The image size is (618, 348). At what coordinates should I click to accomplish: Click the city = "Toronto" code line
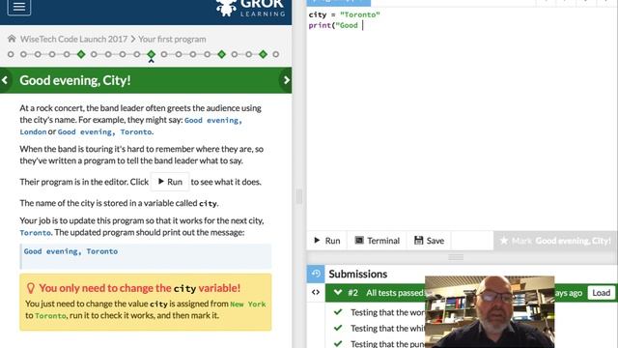point(344,14)
